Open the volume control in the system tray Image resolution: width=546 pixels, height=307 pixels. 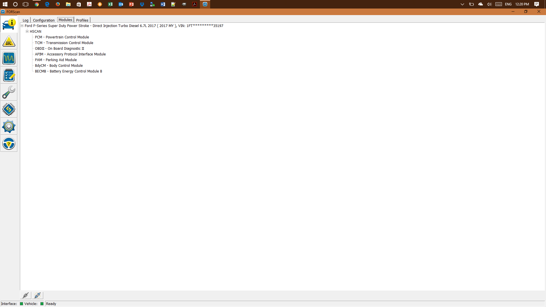pos(489,4)
